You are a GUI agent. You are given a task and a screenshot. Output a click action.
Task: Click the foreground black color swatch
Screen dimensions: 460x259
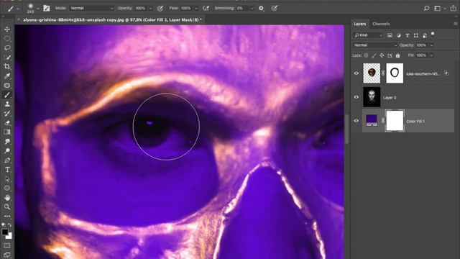5,232
